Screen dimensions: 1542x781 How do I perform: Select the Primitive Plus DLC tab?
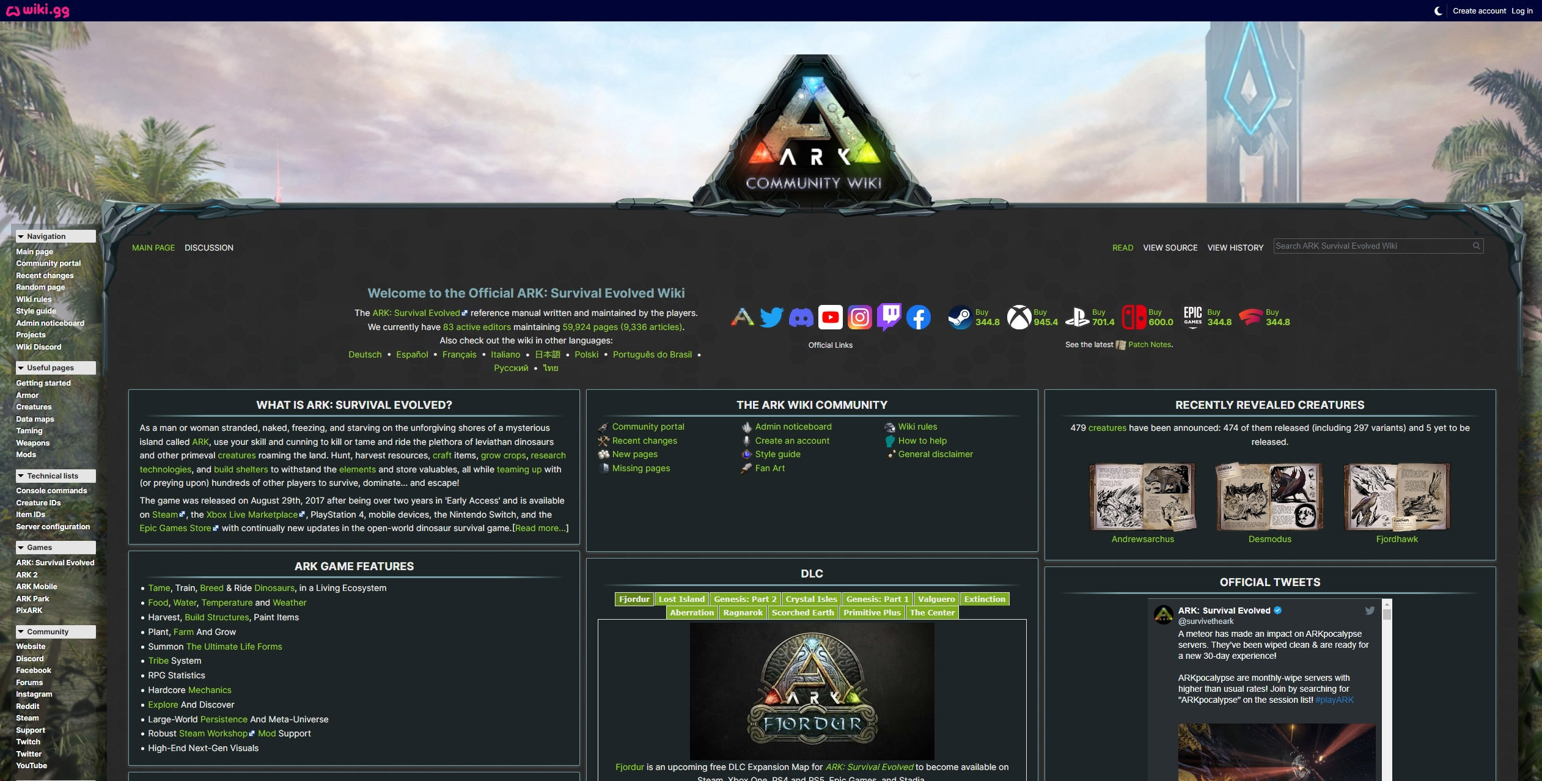coord(872,612)
